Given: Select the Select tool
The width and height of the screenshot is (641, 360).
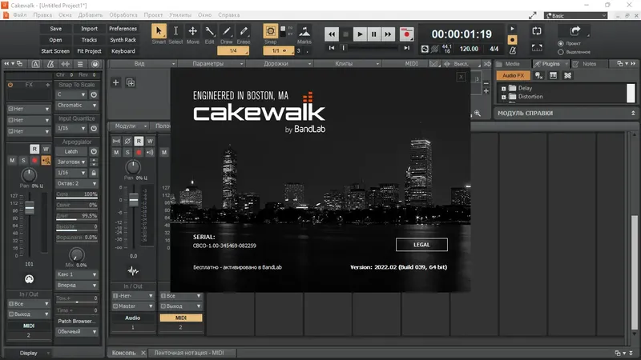Looking at the screenshot, I should pos(175,31).
